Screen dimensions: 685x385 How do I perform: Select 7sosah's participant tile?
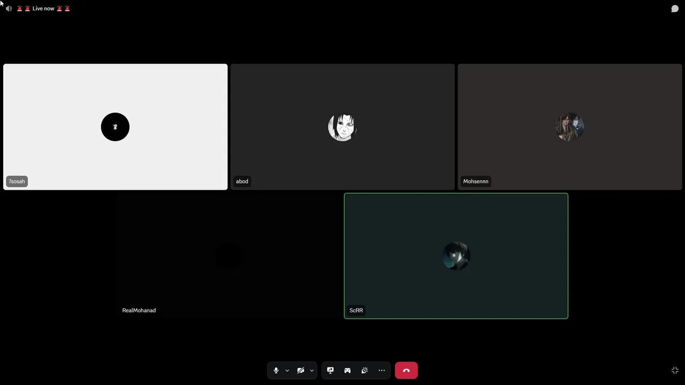click(x=115, y=127)
